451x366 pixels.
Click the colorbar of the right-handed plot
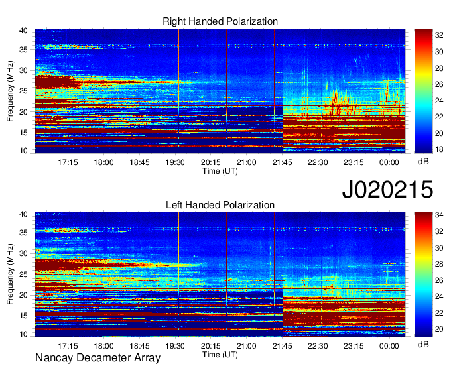(423, 91)
